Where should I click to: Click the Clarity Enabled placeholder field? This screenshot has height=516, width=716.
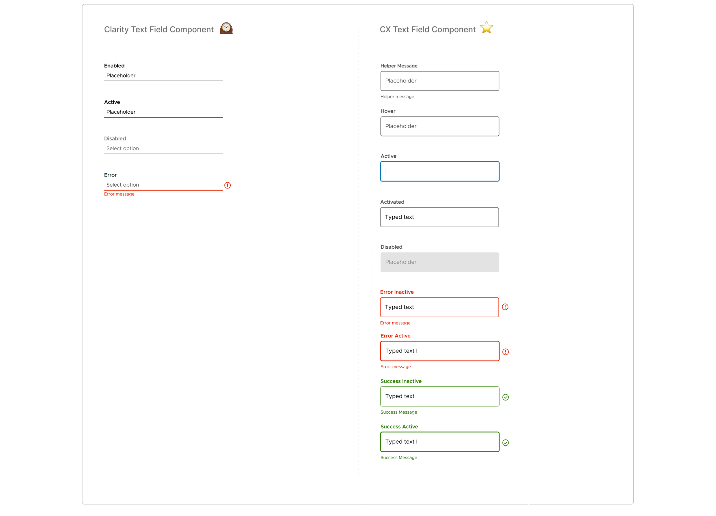point(163,76)
